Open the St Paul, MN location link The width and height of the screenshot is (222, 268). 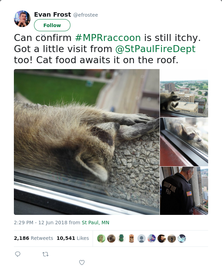tap(95, 223)
